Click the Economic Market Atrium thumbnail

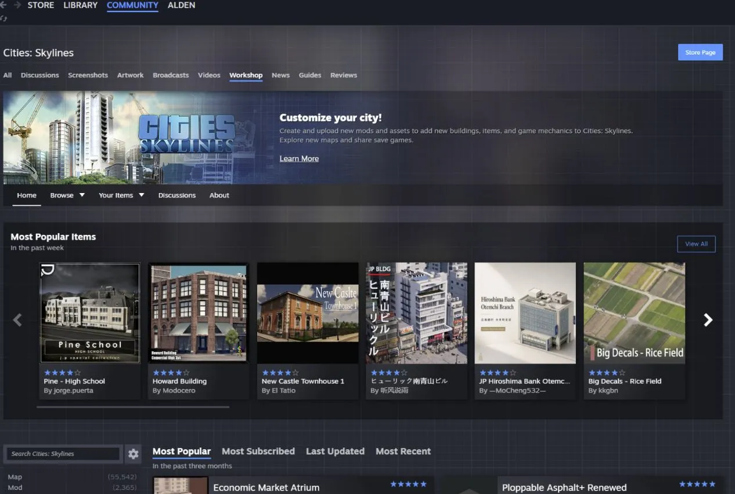[181, 485]
